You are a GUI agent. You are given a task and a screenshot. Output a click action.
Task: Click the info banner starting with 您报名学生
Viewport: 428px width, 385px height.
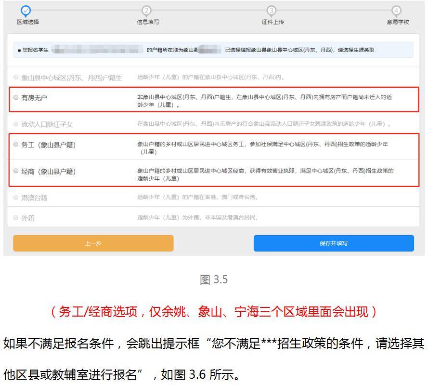coord(213,50)
